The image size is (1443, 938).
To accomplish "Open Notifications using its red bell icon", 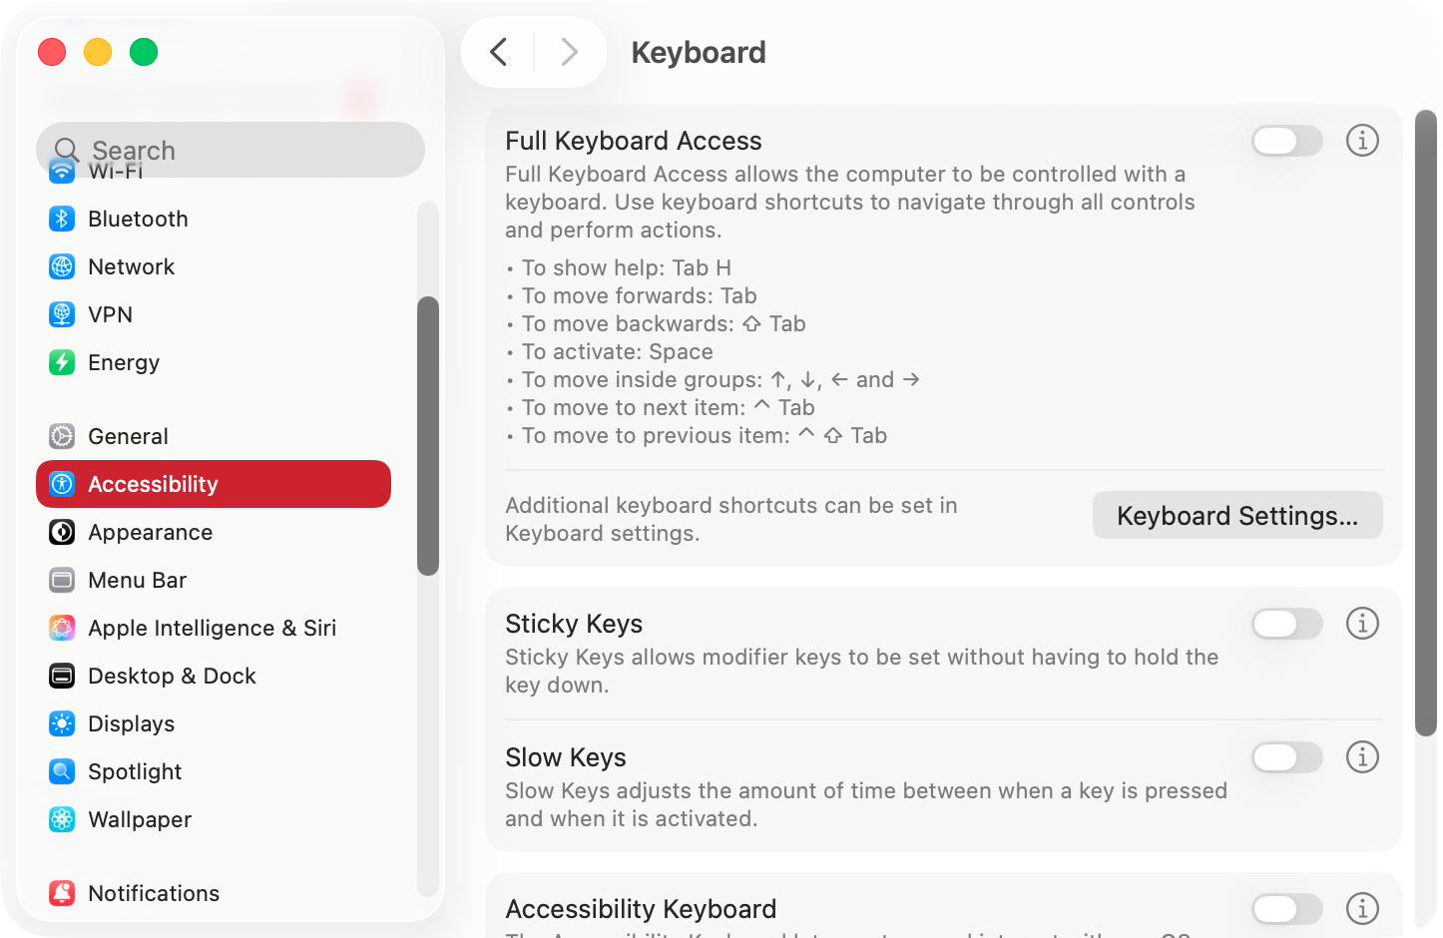I will click(x=62, y=893).
